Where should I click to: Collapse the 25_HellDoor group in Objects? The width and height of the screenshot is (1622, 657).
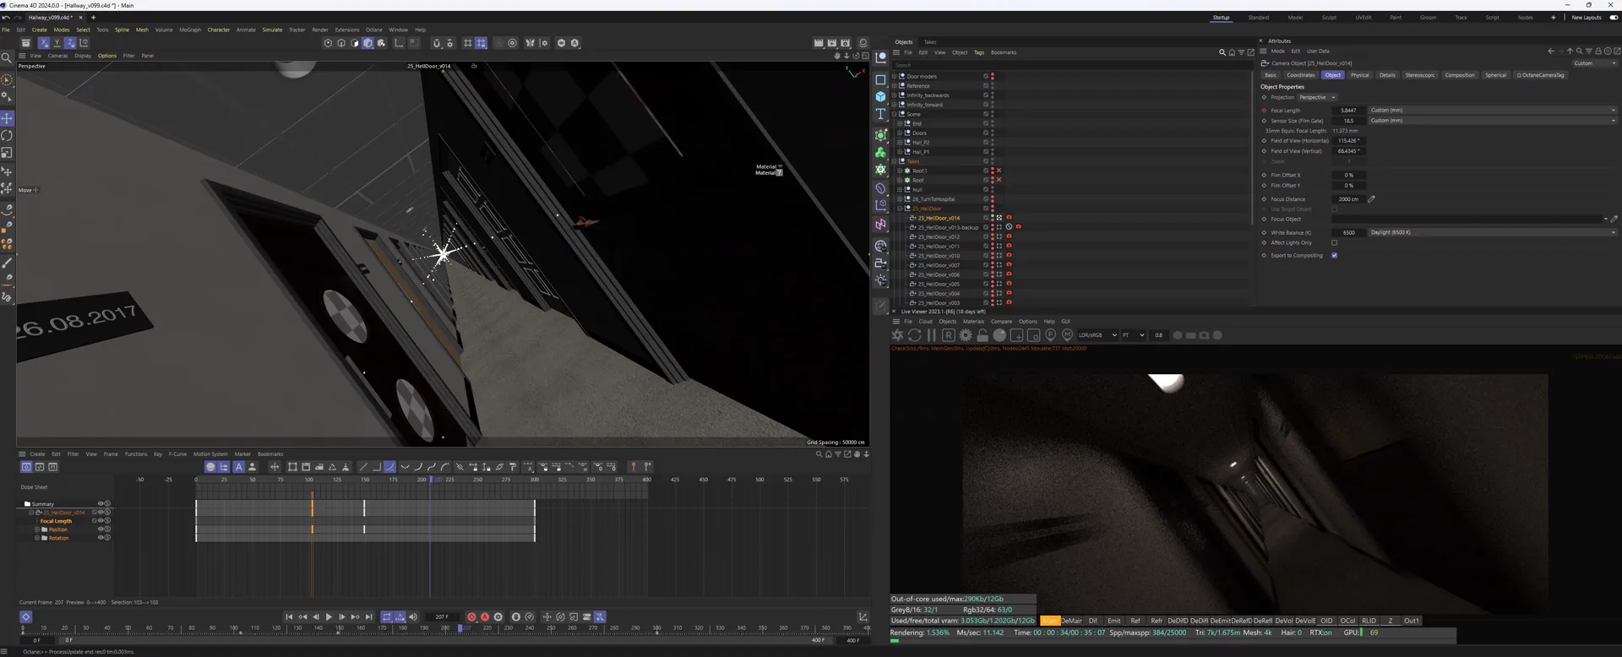[x=900, y=209]
